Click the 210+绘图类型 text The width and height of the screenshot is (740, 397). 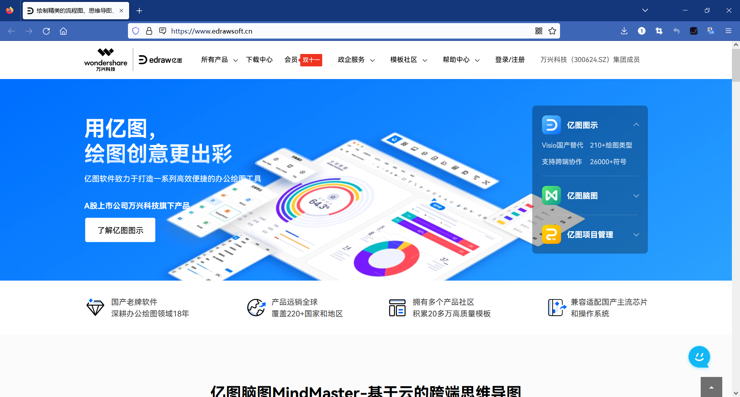611,145
